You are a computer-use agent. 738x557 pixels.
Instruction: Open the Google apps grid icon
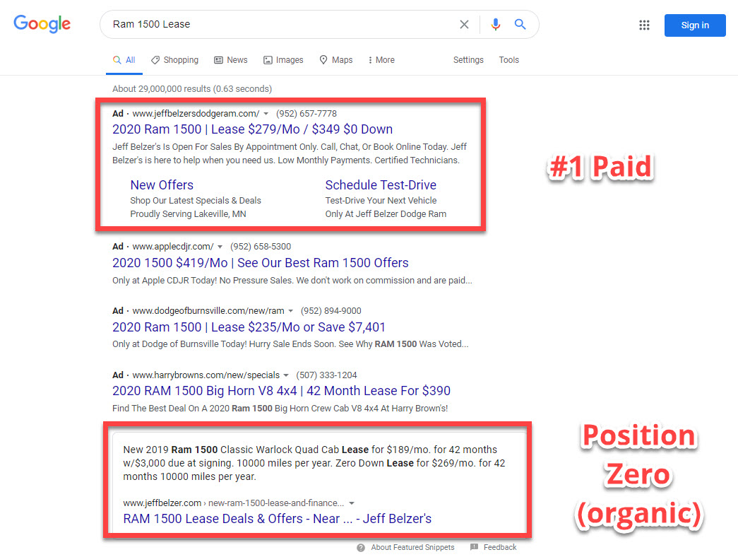[644, 25]
